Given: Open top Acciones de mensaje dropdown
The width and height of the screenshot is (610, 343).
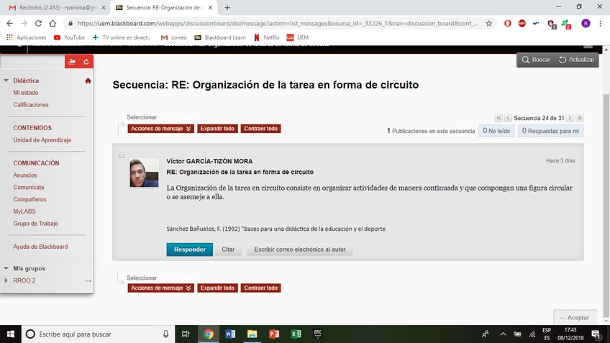Looking at the screenshot, I should pyautogui.click(x=160, y=129).
